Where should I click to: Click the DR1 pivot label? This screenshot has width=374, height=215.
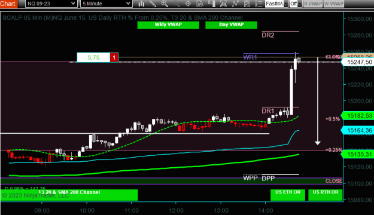click(x=268, y=111)
